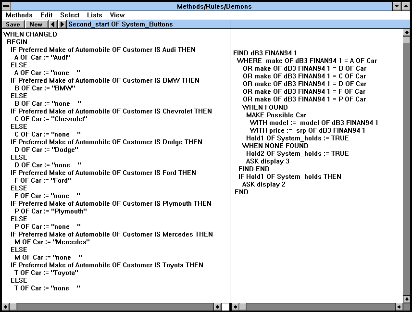Minimize window with title bar down arrow
Viewport: 412px width, 312px height.
397,6
